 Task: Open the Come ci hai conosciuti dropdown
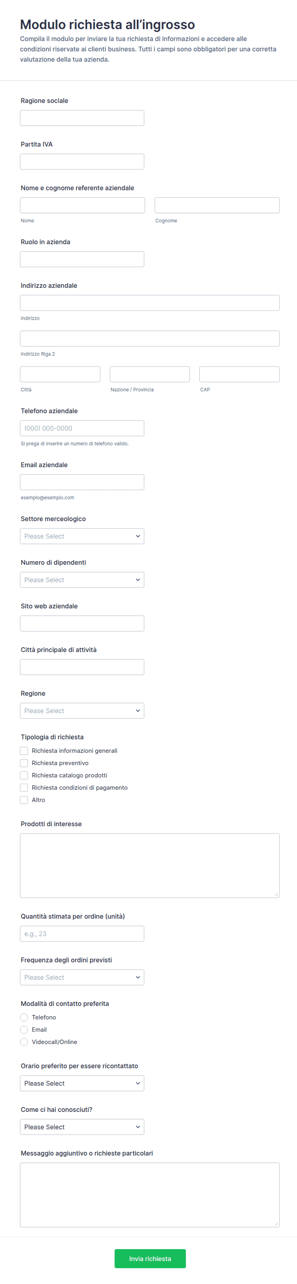82,1127
